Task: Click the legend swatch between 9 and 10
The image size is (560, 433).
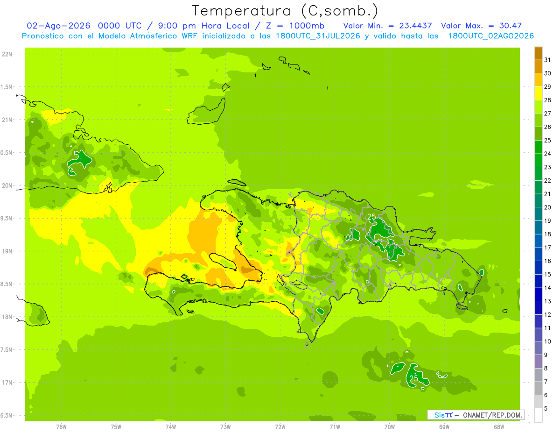Action: point(538,348)
